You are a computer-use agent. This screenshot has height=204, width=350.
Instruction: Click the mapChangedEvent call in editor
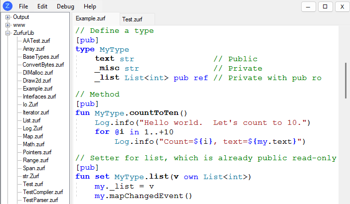coord(146,196)
